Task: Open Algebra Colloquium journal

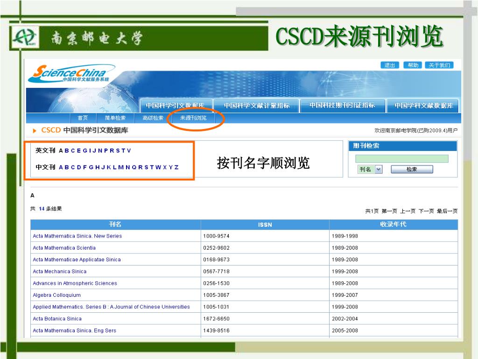Action: click(56, 295)
